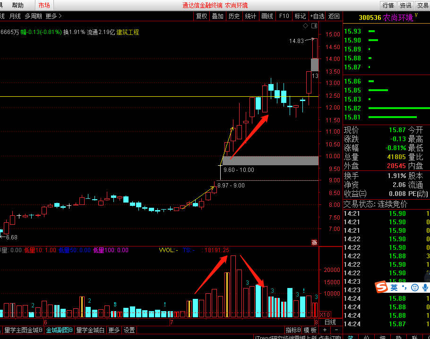Toggle the side panel layout icon

(314, 26)
